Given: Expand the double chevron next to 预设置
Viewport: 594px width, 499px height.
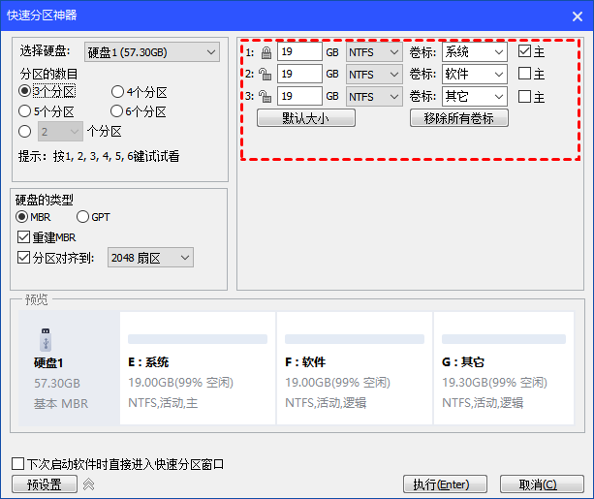Looking at the screenshot, I should pyautogui.click(x=88, y=484).
